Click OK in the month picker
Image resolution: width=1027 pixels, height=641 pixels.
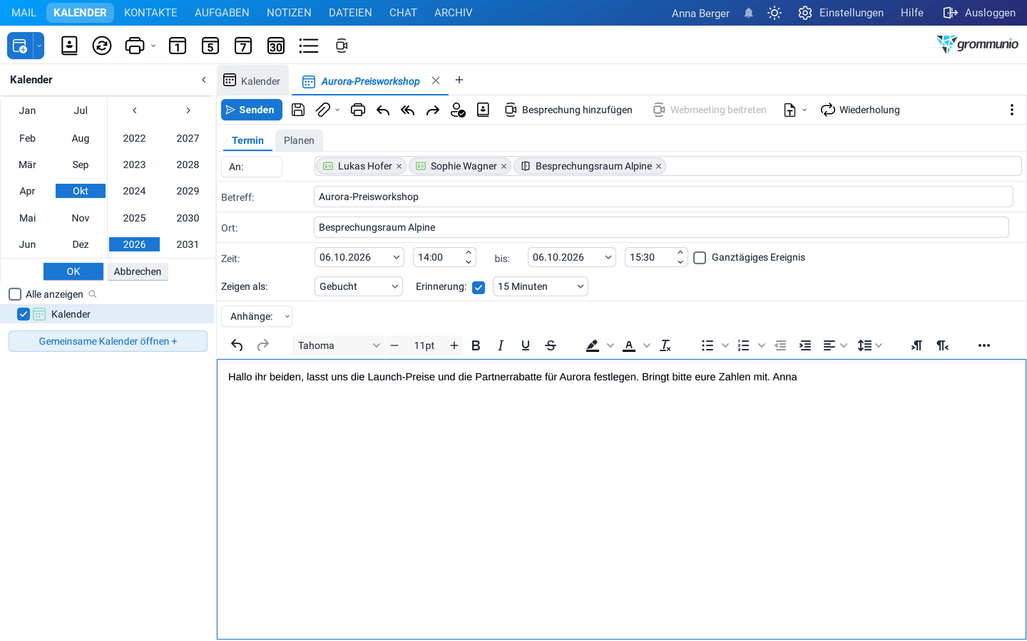[x=73, y=271]
